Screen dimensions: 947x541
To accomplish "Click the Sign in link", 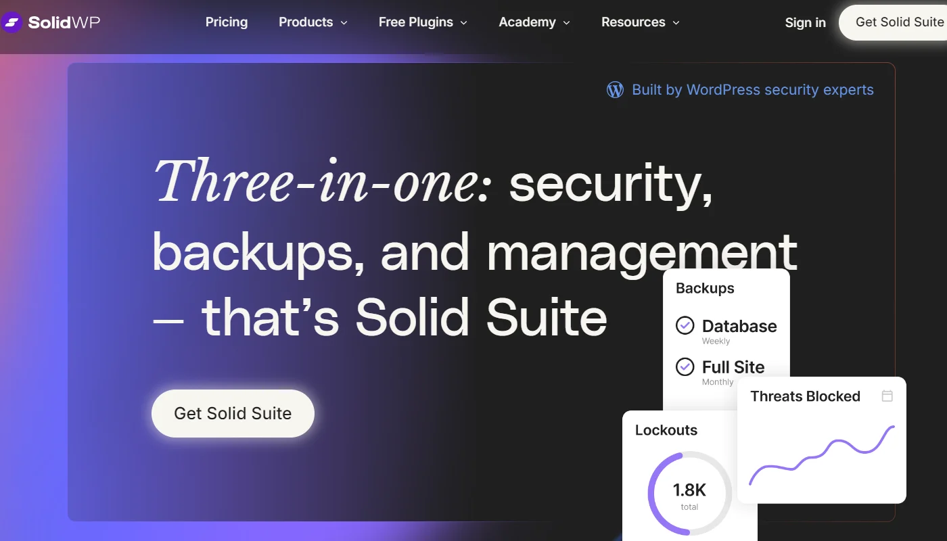I will coord(805,22).
